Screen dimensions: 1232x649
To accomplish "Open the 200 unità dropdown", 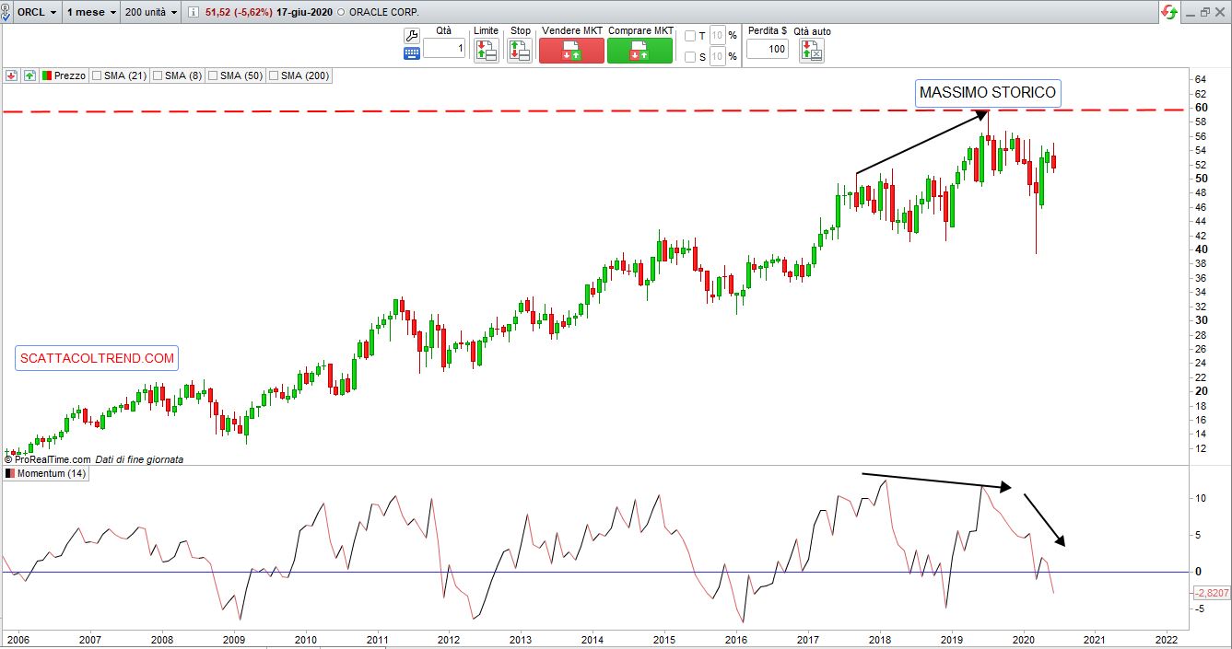I will (151, 13).
